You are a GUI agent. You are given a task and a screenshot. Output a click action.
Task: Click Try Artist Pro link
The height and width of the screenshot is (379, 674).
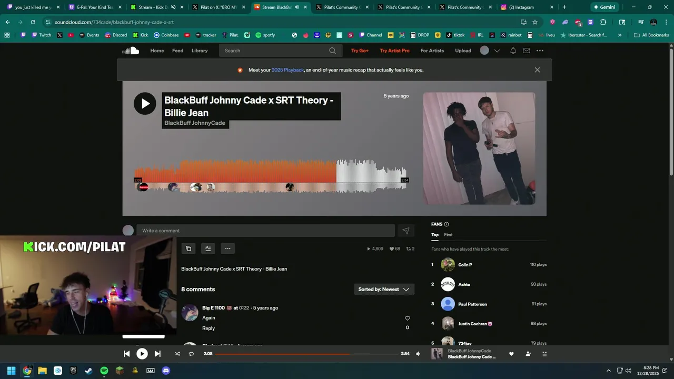click(394, 51)
